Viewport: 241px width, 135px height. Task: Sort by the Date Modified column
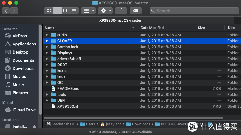(x=165, y=28)
